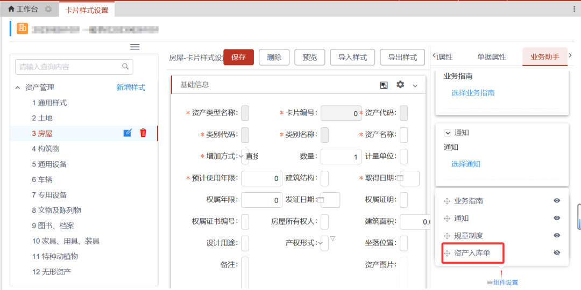This screenshot has width=581, height=290.
Task: Click the 删除 button
Action: (x=274, y=57)
